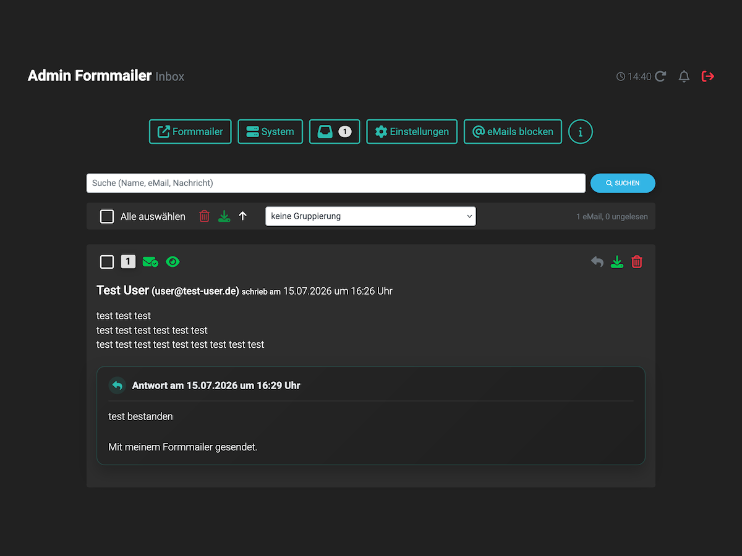The height and width of the screenshot is (556, 742).
Task: Click the first message line 'test test test'
Action: coord(124,316)
